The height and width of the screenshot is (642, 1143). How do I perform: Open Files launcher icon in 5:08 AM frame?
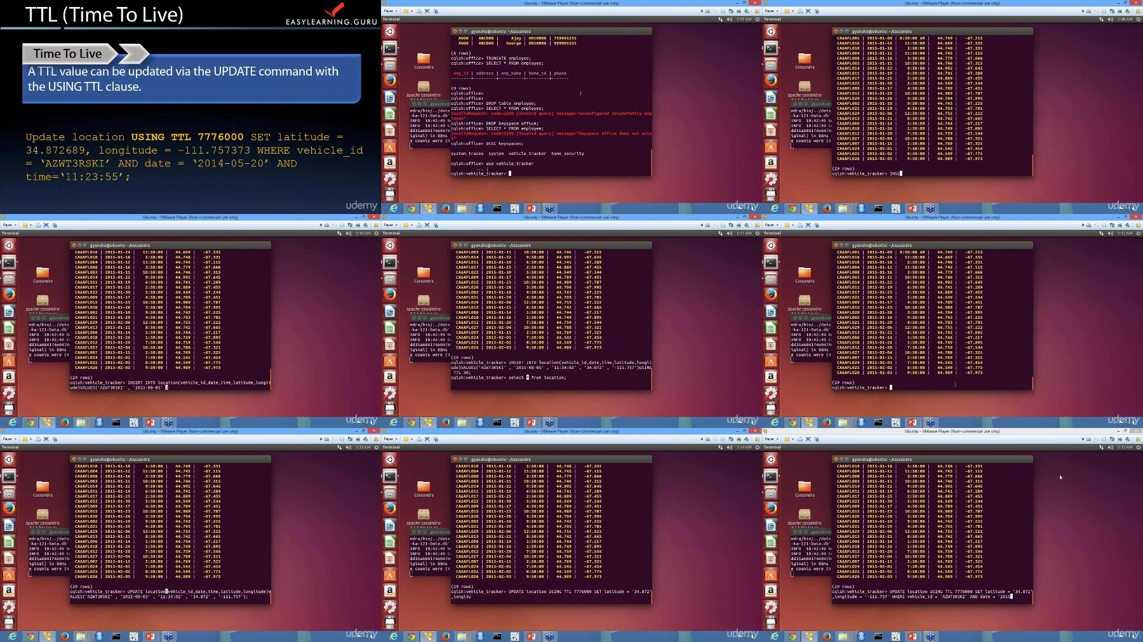(x=771, y=65)
